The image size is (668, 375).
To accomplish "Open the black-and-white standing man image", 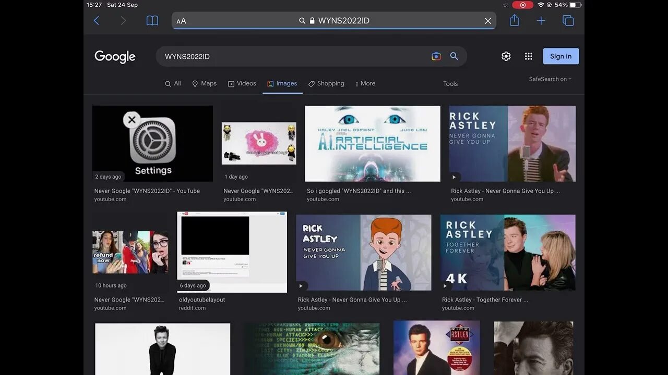I will pos(162,349).
